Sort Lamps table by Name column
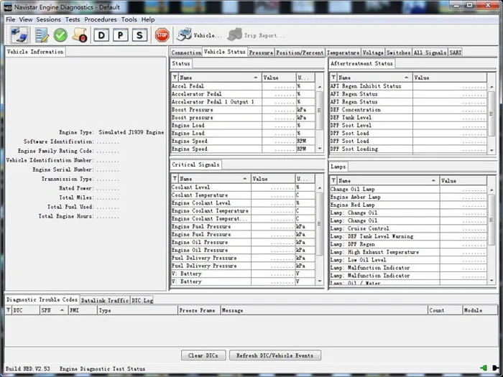This screenshot has width=503, height=377. [x=387, y=180]
